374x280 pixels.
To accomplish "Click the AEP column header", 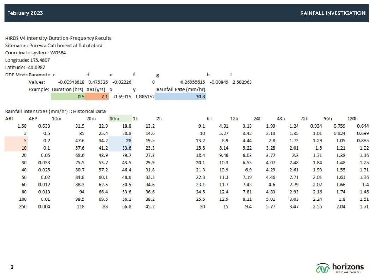I will [33, 118].
